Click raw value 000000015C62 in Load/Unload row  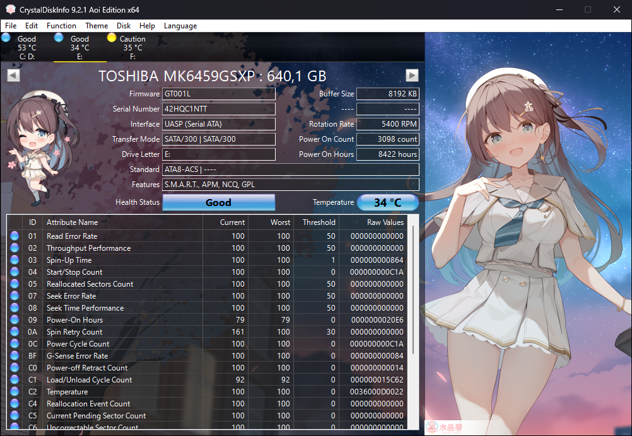click(377, 379)
